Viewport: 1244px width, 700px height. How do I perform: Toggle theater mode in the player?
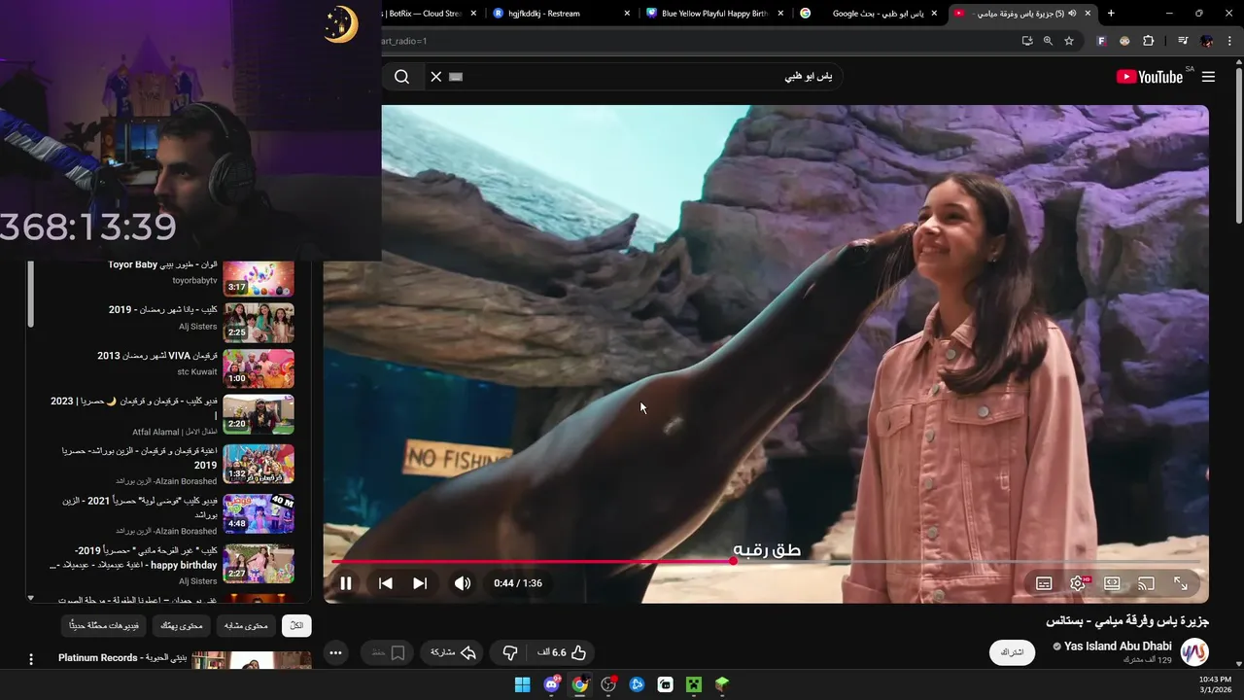point(1112,583)
